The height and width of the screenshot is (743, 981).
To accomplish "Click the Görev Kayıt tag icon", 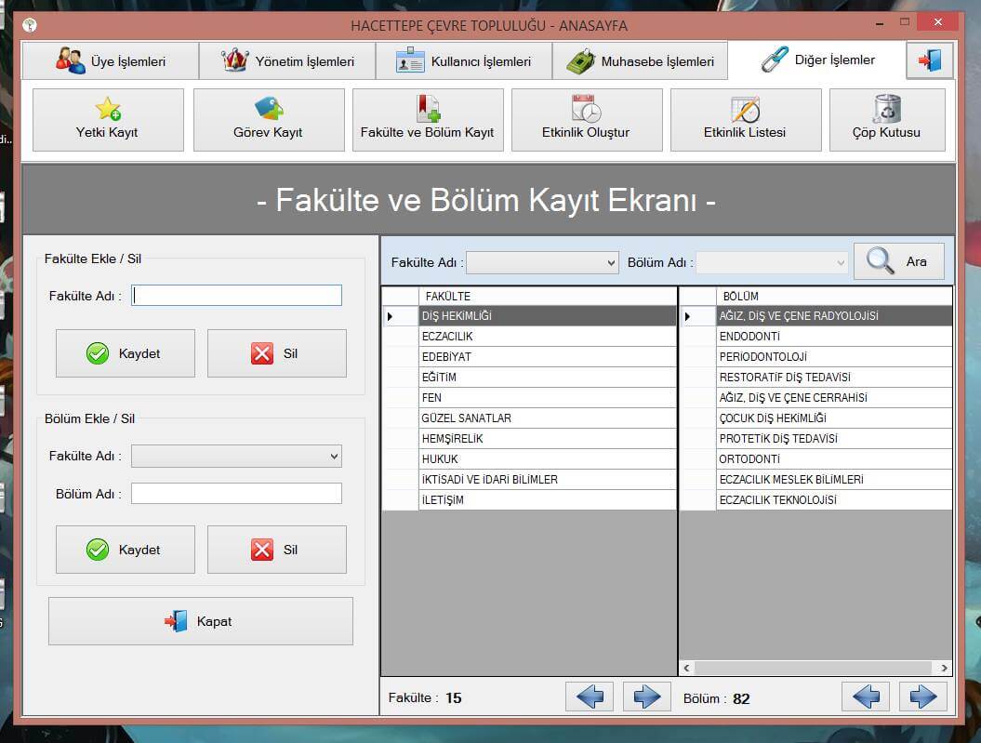I will [268, 110].
